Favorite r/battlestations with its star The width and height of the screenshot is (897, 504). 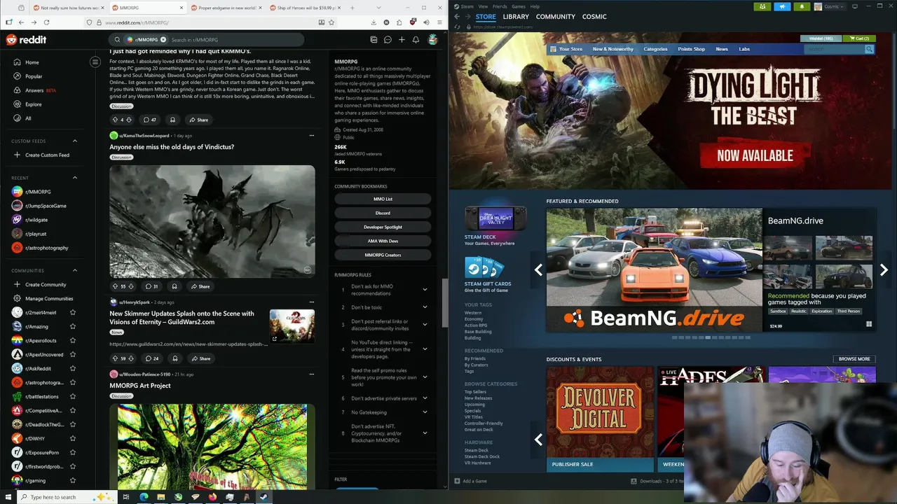72,396
